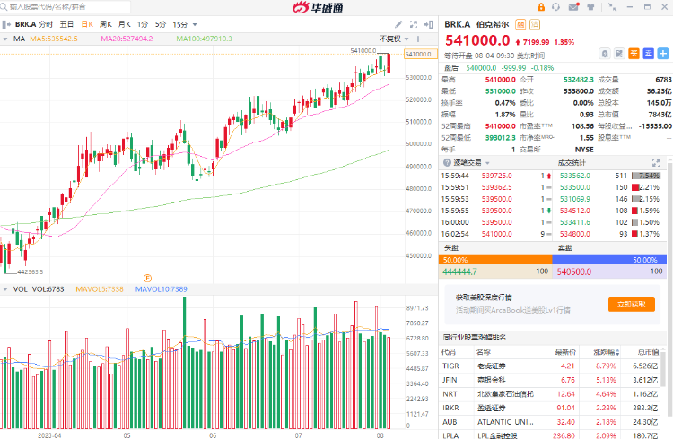This screenshot has width=673, height=439.
Task: Click the 总市值 column header
Action: coord(648,352)
